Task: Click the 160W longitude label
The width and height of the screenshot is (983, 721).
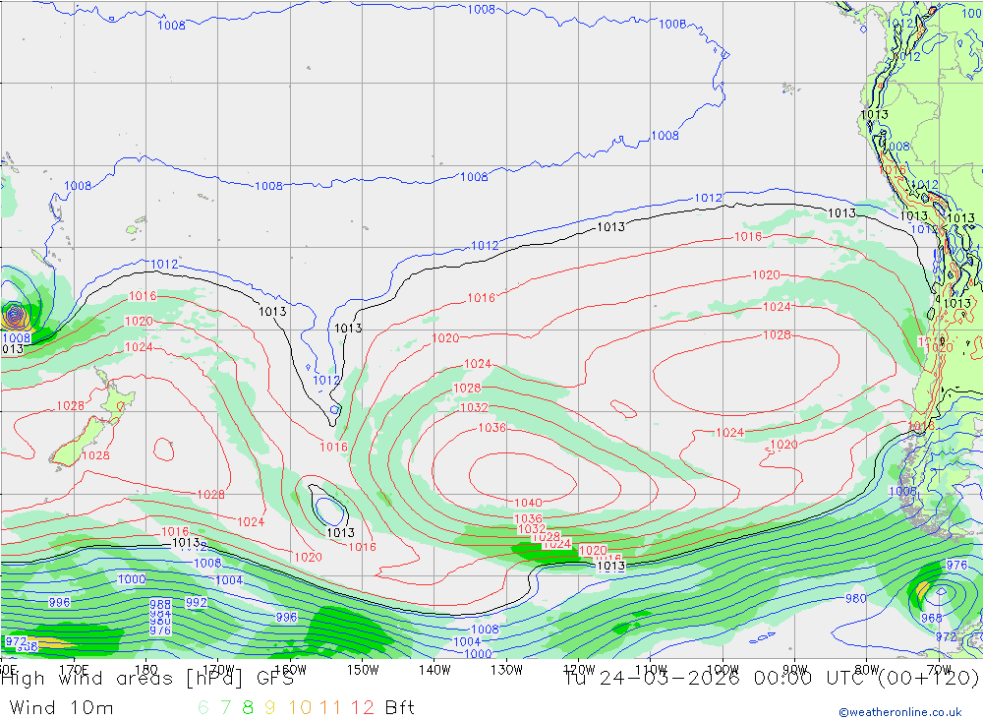Action: coord(290,670)
